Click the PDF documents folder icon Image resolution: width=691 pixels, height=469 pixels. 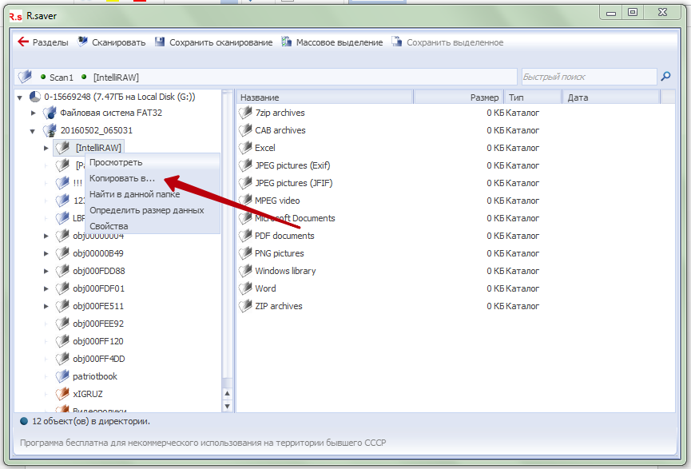click(245, 236)
